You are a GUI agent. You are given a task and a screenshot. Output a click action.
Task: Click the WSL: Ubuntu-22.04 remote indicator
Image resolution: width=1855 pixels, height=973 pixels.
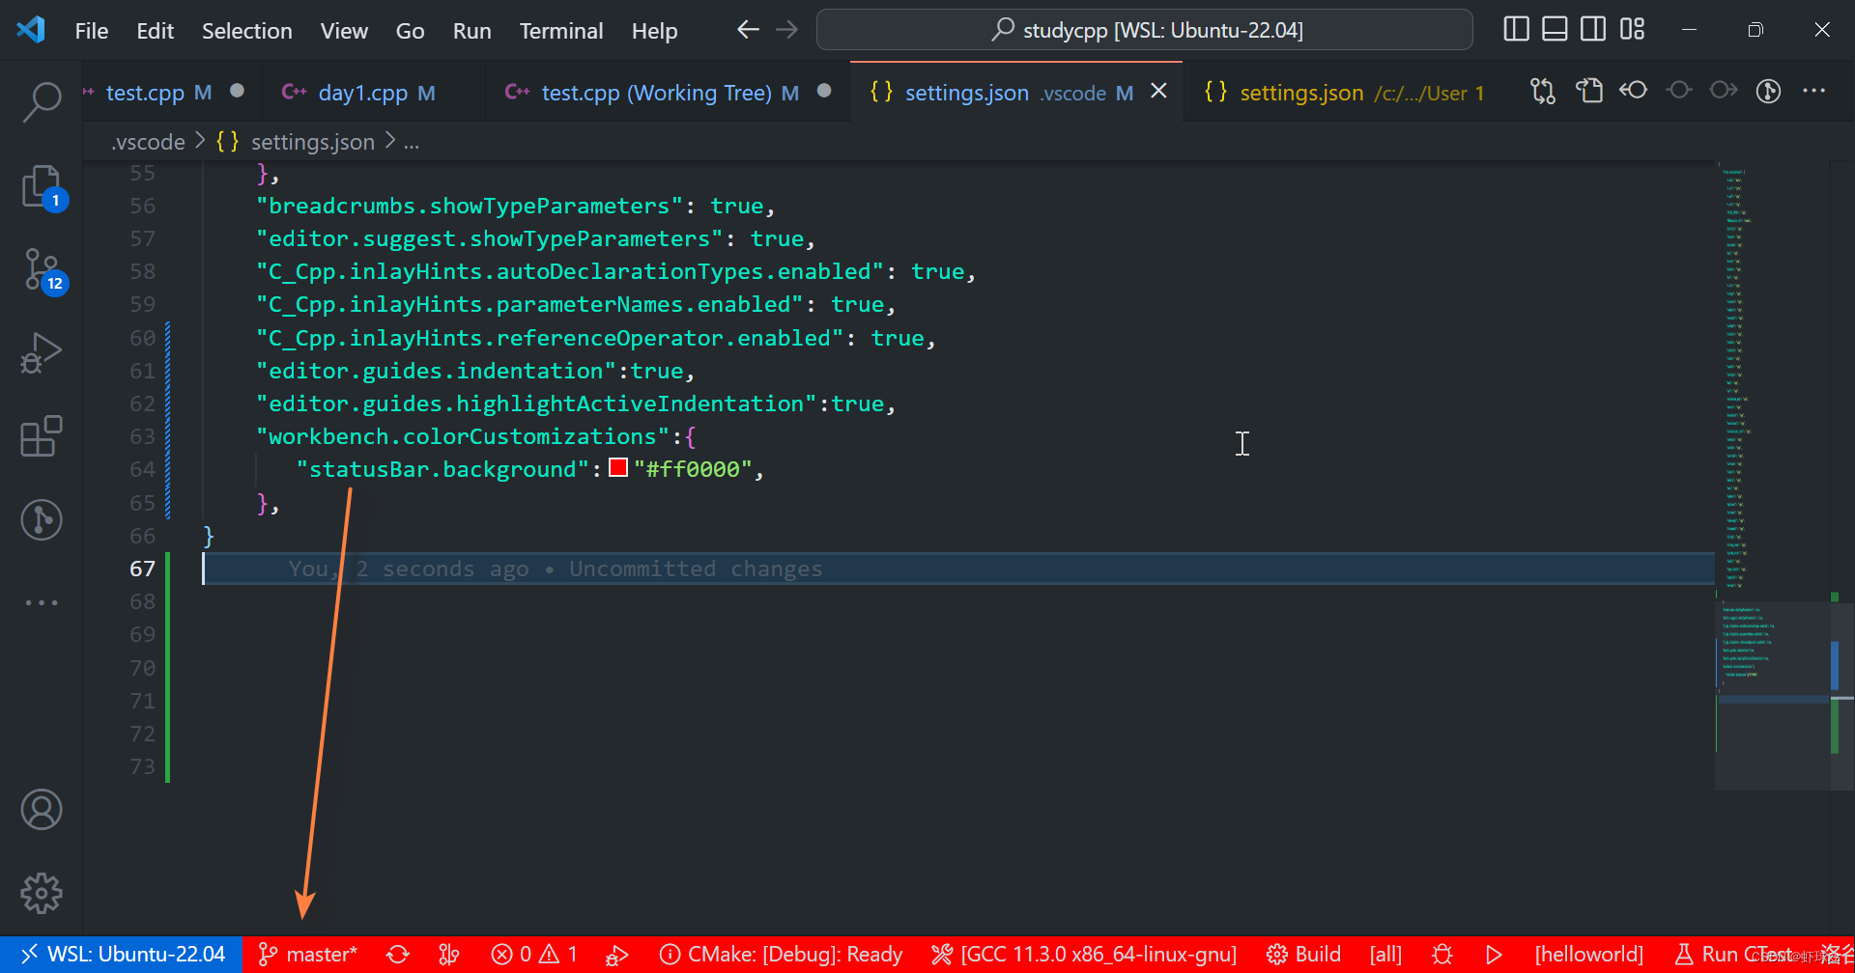tap(122, 955)
